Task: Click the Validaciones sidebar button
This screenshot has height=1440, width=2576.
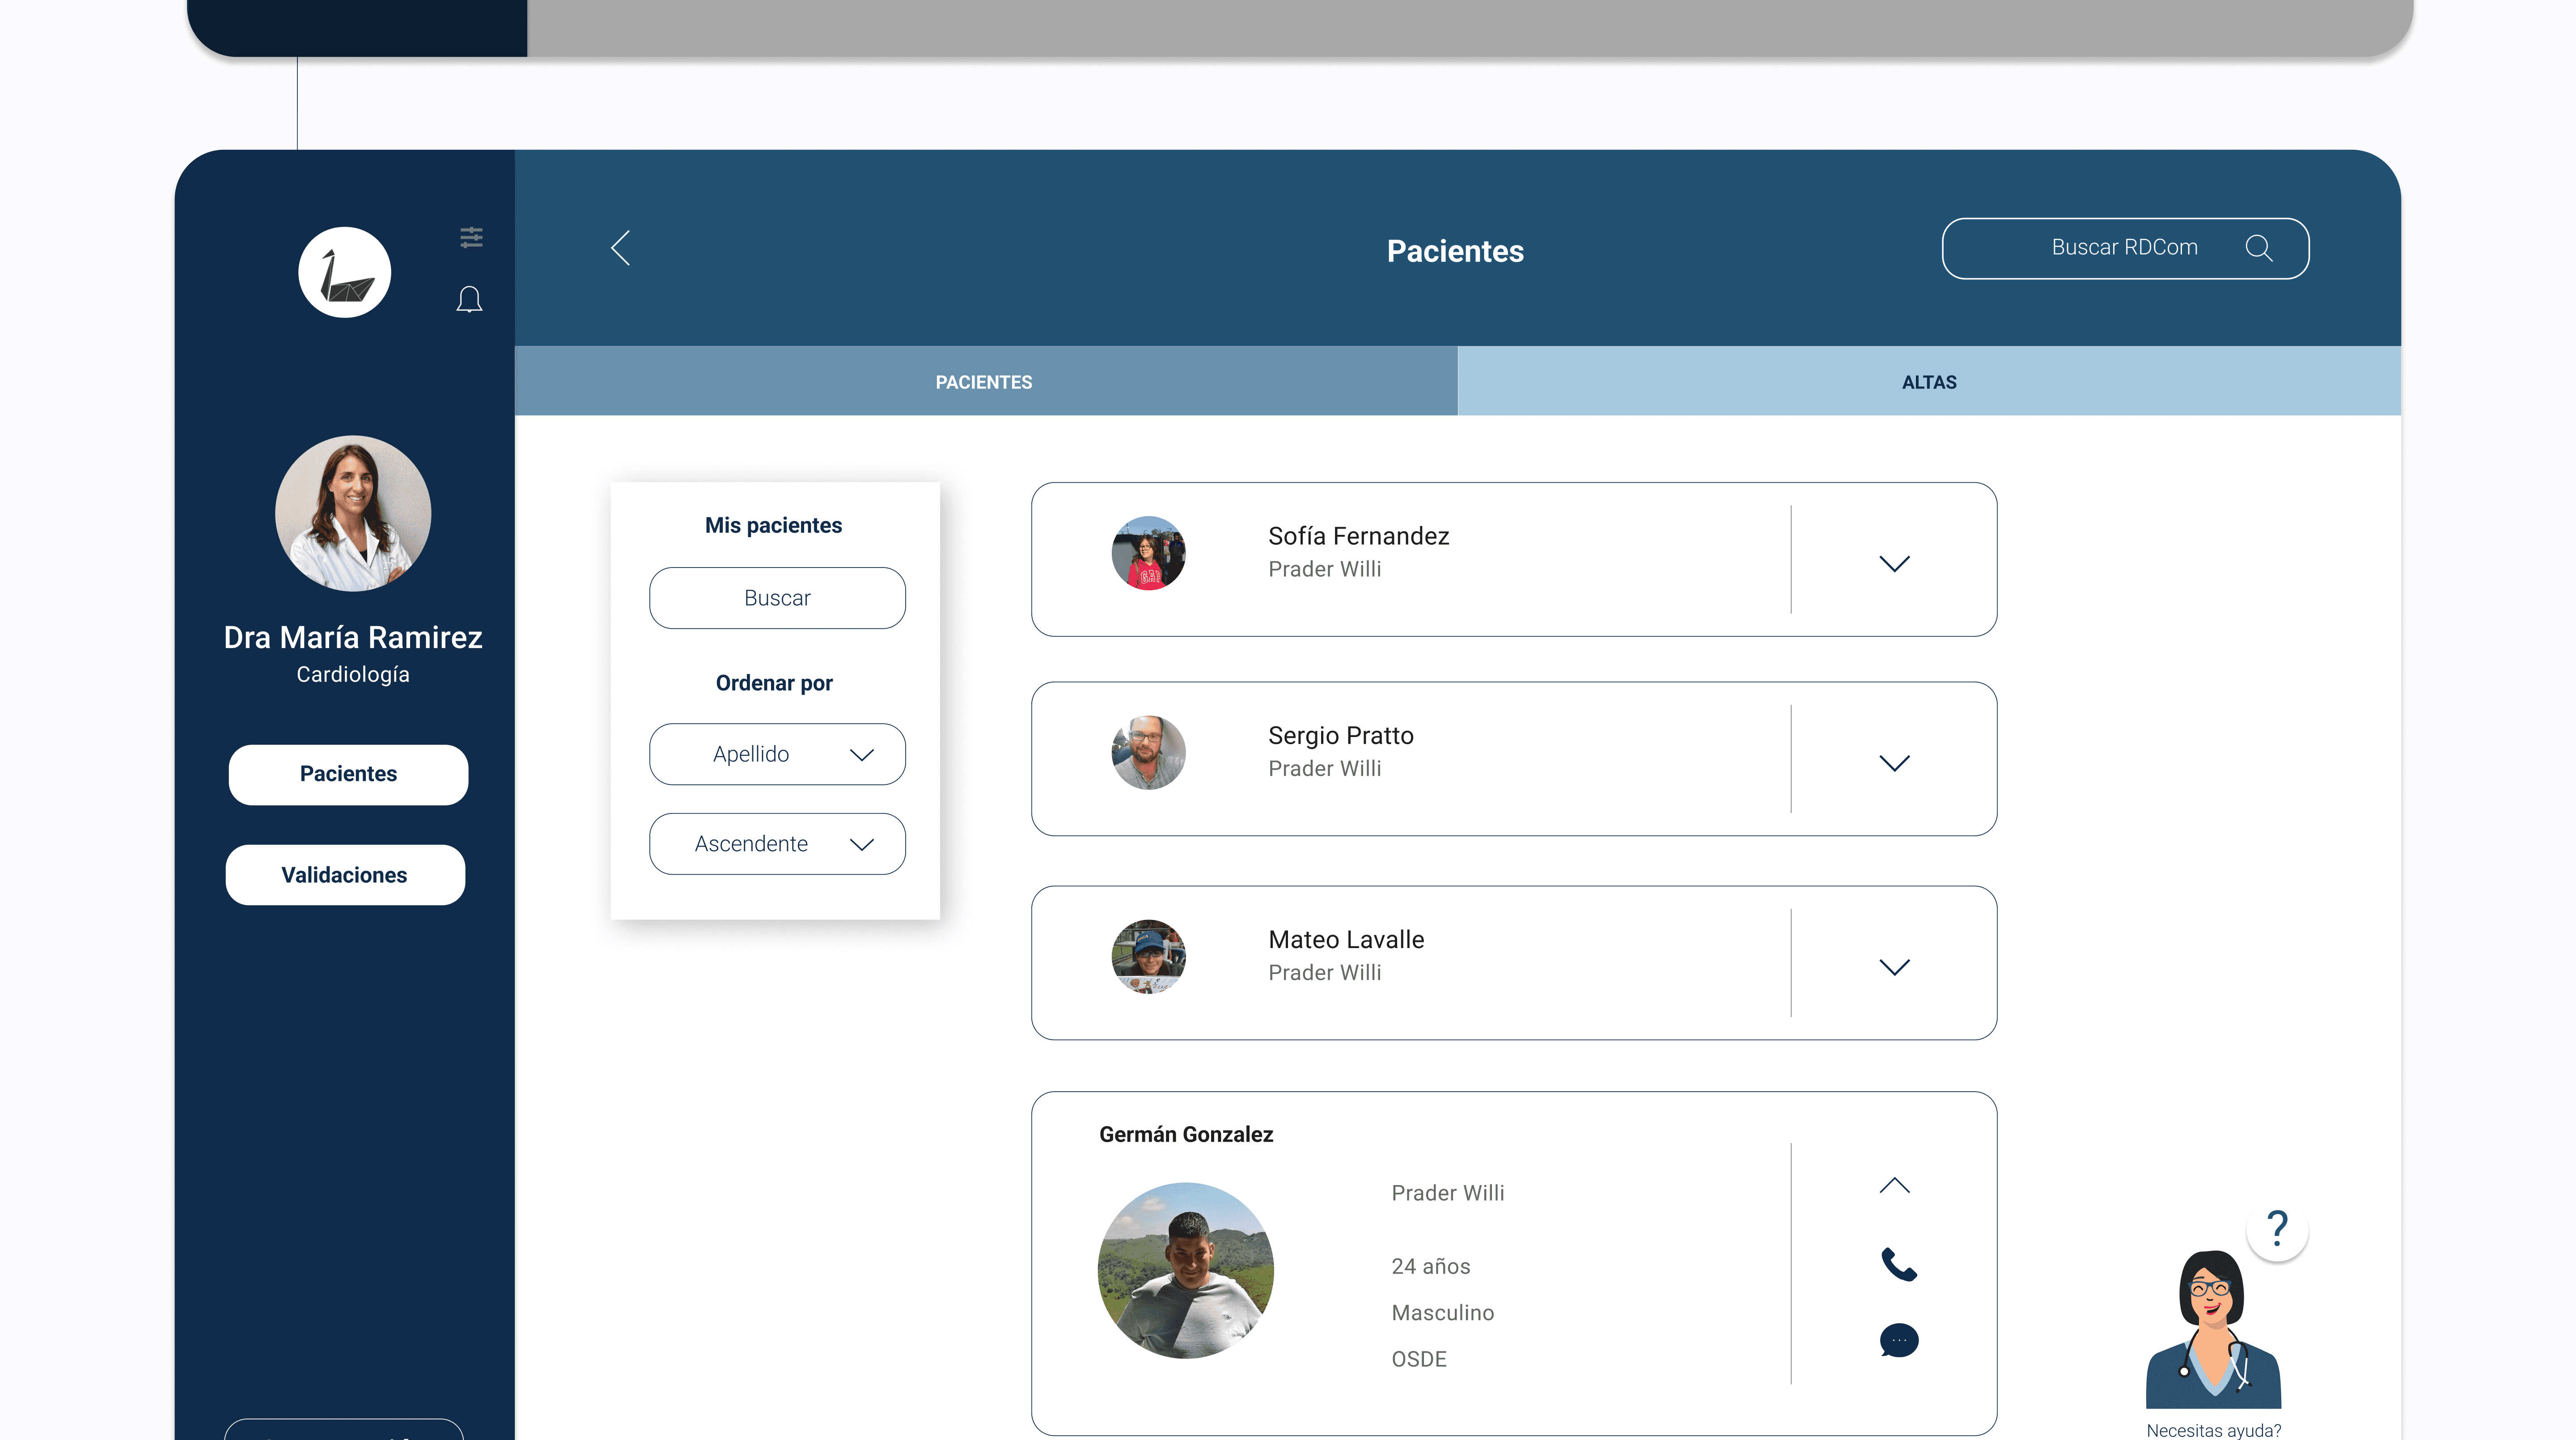Action: click(x=345, y=875)
